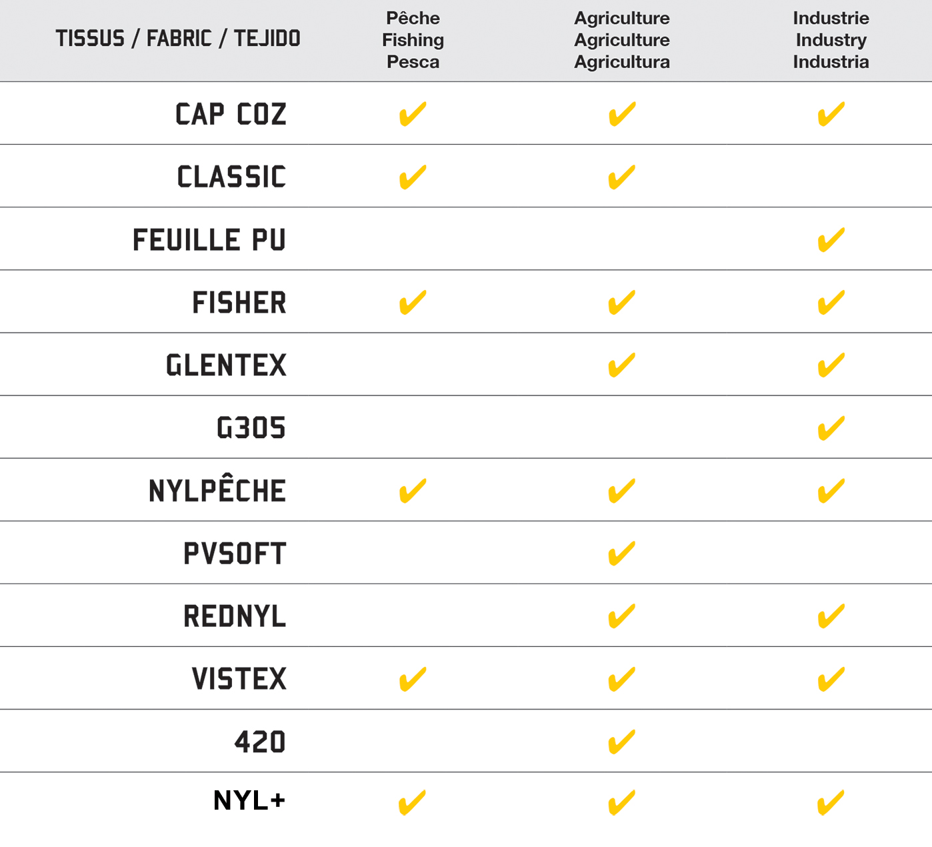Click the CAP COZ Fishing checkmark

click(x=413, y=114)
